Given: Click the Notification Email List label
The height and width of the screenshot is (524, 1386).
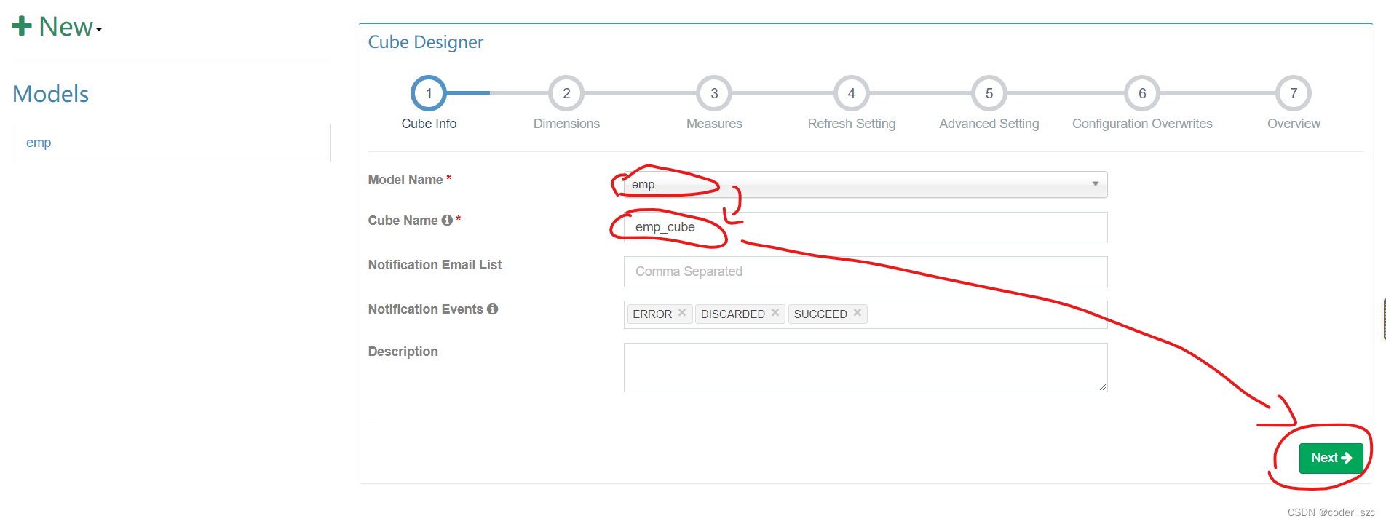Looking at the screenshot, I should pyautogui.click(x=435, y=265).
